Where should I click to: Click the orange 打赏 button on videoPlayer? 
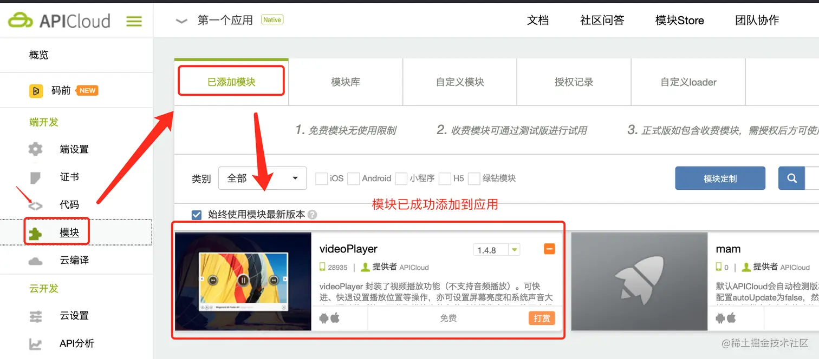point(542,318)
